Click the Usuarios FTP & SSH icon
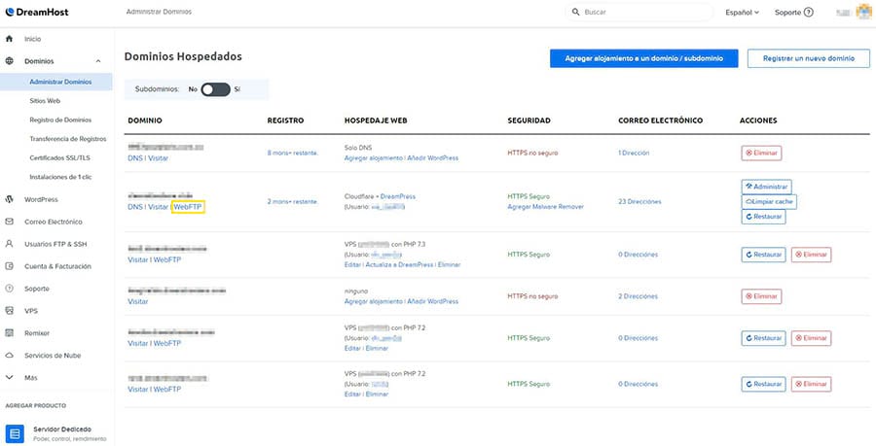This screenshot has height=446, width=876. 10,244
